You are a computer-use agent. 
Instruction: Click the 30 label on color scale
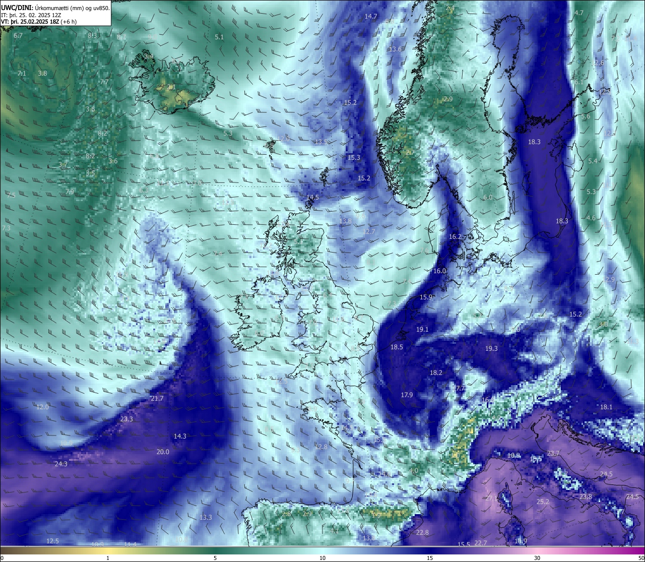pyautogui.click(x=537, y=558)
